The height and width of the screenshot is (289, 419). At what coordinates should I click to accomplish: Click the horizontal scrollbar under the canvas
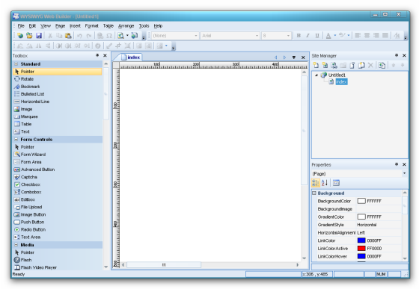click(210, 265)
